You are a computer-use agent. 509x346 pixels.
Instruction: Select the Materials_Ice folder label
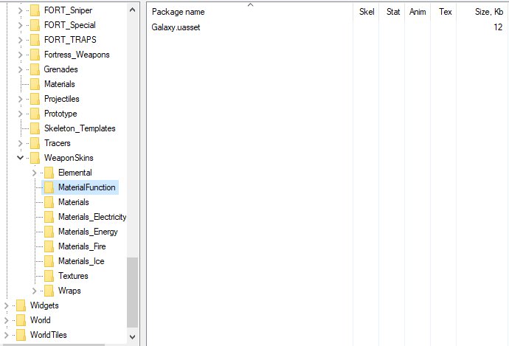click(x=81, y=262)
